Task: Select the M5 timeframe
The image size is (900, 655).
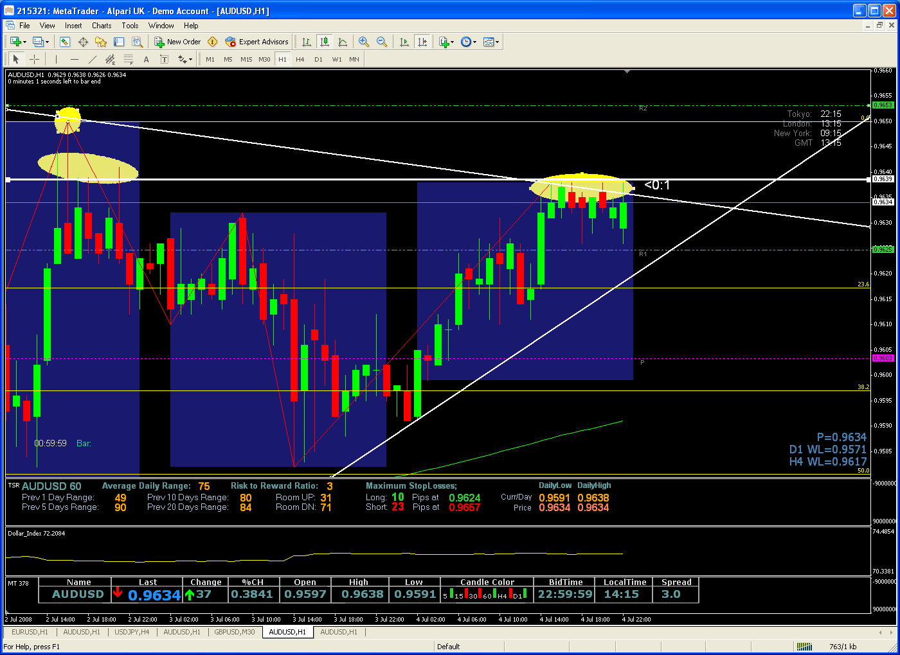Action: pos(228,59)
